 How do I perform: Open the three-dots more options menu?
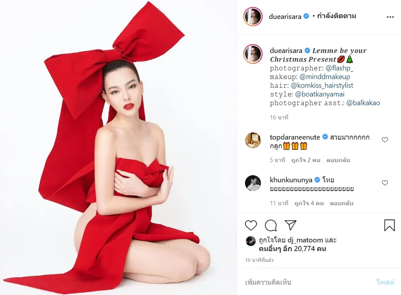[390, 17]
